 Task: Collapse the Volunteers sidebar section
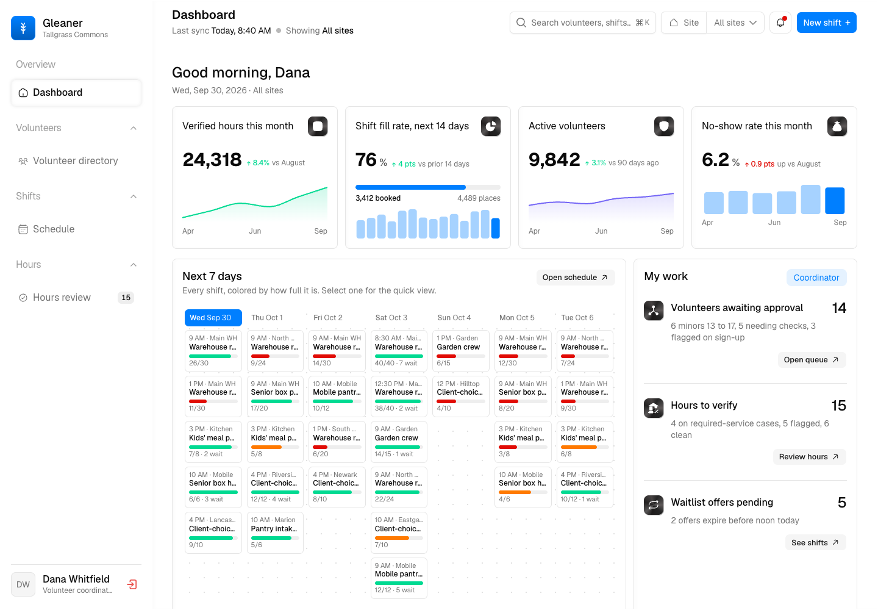tap(134, 128)
